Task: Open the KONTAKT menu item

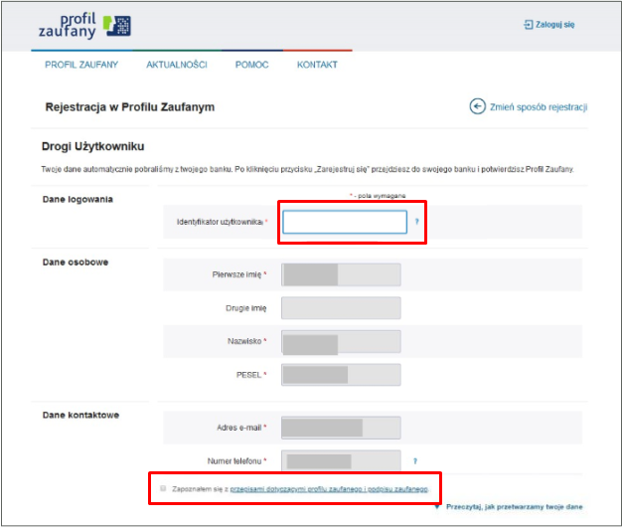Action: (317, 65)
